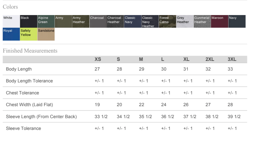
Task: Select the Royal blue swatch
Action: click(x=11, y=34)
